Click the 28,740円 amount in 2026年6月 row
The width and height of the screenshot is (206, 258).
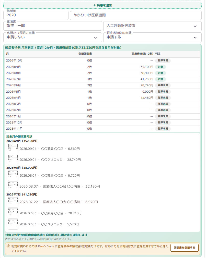coord(147,85)
